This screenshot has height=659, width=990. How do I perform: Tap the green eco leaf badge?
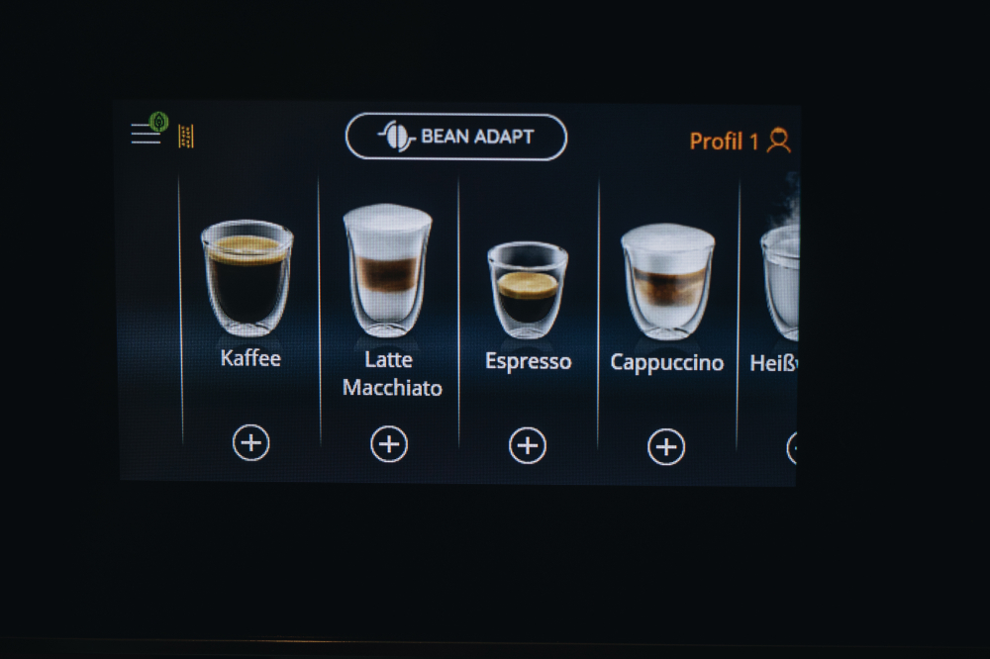pyautogui.click(x=158, y=121)
